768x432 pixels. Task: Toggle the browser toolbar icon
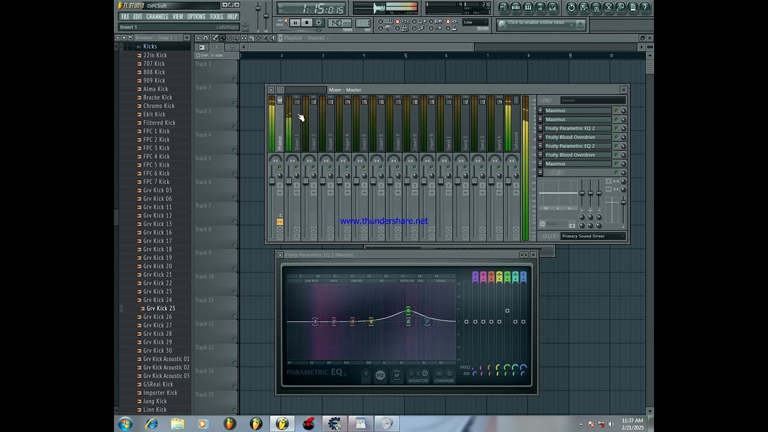click(x=540, y=7)
